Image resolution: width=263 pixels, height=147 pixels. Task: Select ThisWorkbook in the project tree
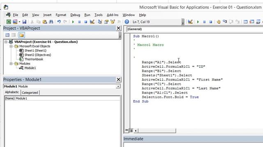point(34,59)
